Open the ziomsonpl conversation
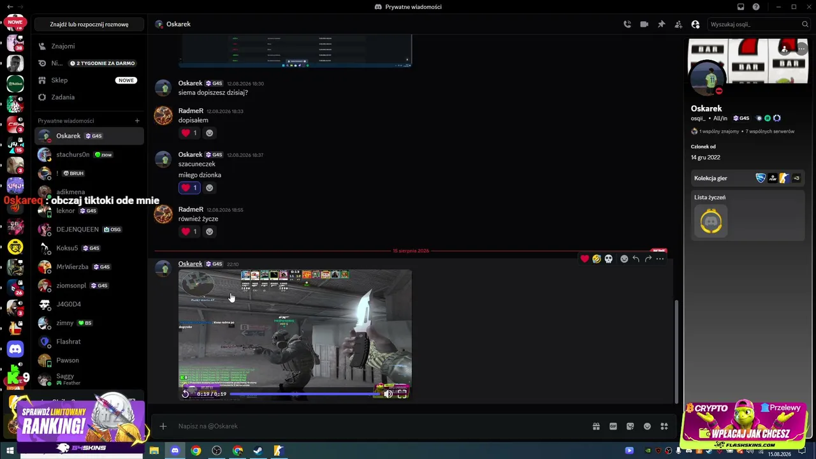This screenshot has width=816, height=459. point(89,286)
